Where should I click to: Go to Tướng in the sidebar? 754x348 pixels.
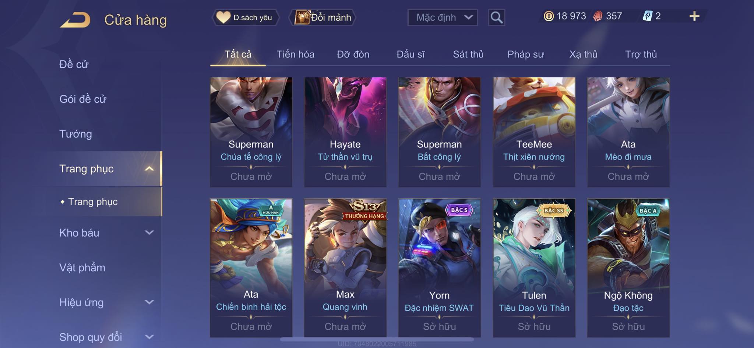pyautogui.click(x=75, y=134)
